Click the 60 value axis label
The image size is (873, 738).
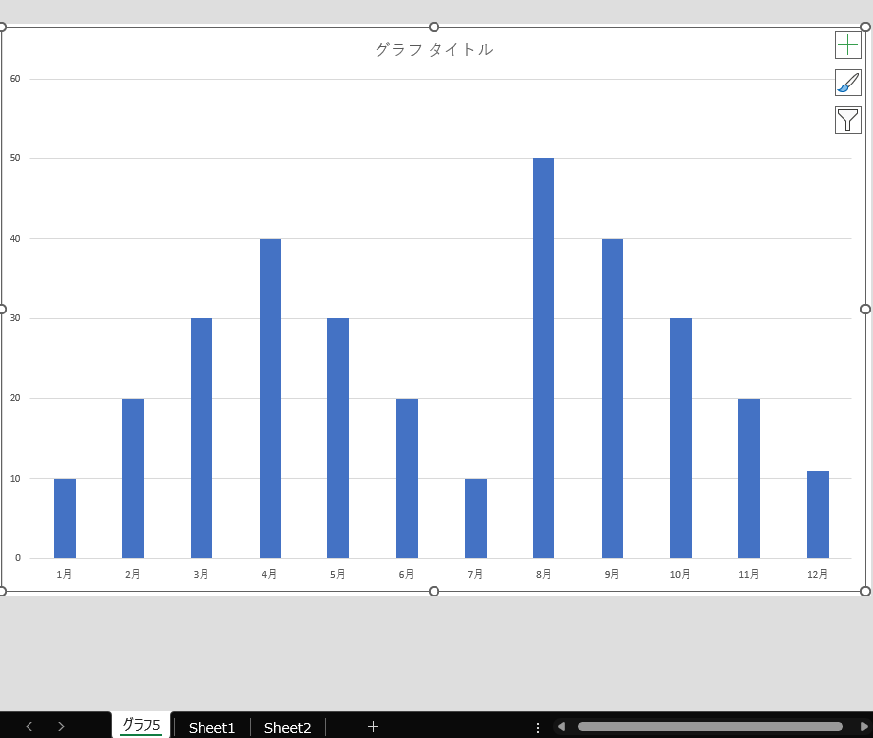(15, 79)
